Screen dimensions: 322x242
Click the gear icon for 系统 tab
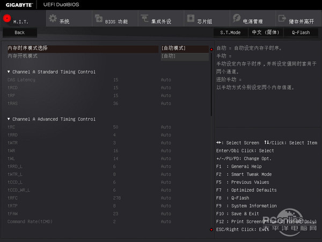click(x=53, y=18)
